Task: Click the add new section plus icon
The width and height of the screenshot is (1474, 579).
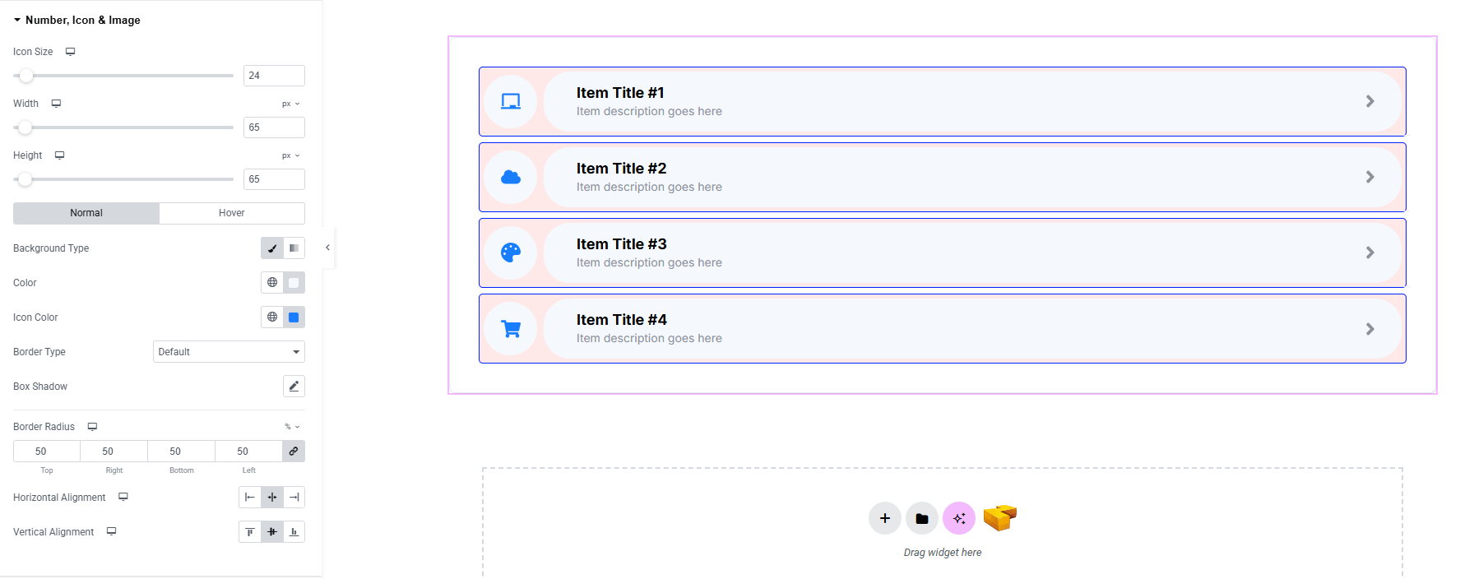Action: pyautogui.click(x=884, y=518)
